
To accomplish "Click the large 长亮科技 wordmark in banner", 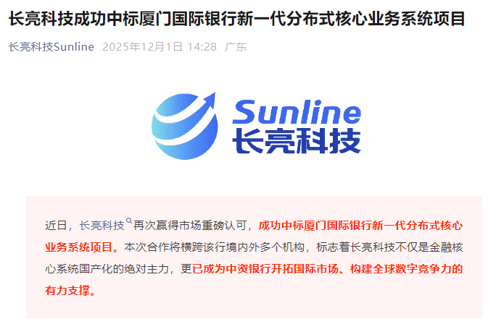I will (297, 142).
